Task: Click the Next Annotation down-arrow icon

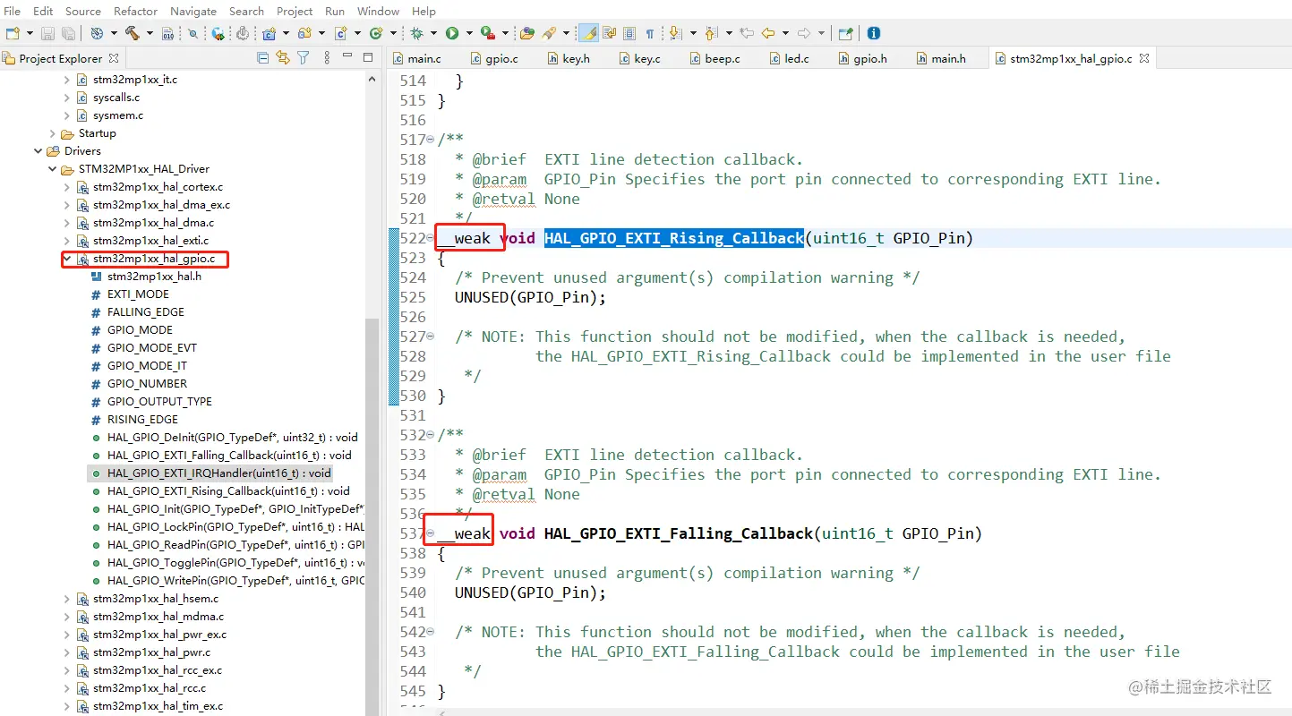Action: coord(675,33)
